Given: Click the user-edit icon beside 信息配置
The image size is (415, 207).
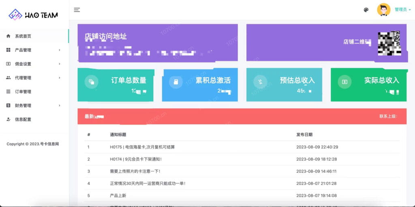Looking at the screenshot, I should click(8, 119).
